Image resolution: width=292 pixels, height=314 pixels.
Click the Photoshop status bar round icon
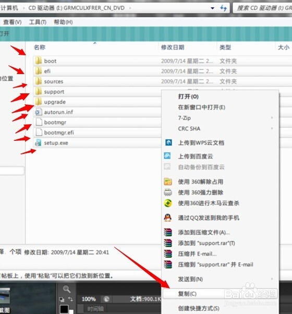tap(106, 299)
